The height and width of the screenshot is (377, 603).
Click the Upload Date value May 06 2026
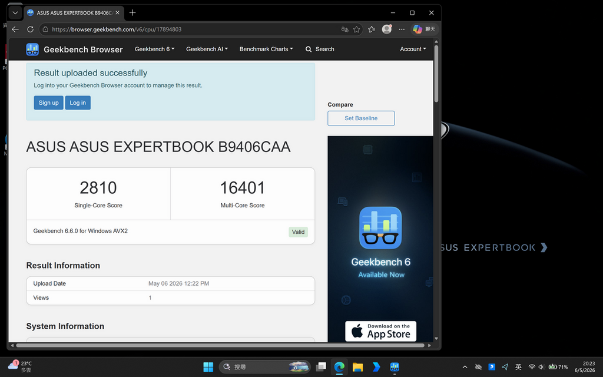coord(179,283)
